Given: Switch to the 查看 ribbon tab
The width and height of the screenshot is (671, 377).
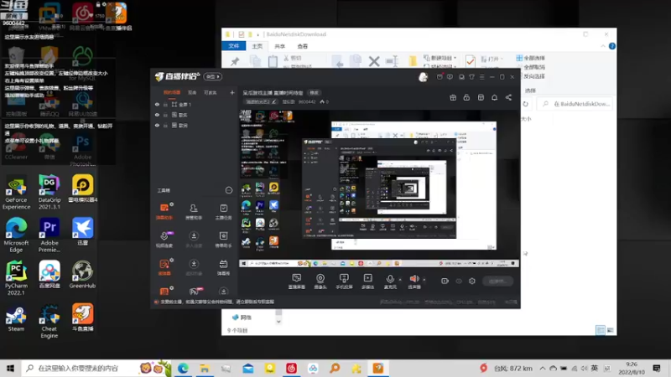Looking at the screenshot, I should [303, 46].
